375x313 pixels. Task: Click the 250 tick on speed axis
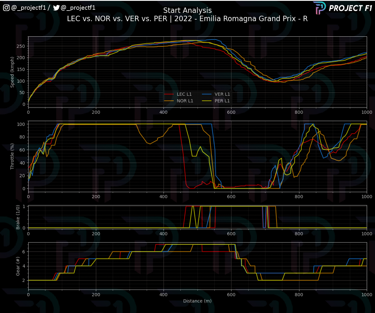(x=21, y=46)
